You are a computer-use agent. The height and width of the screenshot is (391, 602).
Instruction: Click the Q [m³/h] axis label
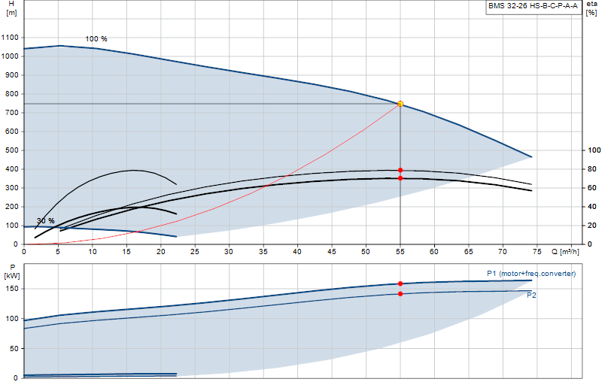point(565,252)
